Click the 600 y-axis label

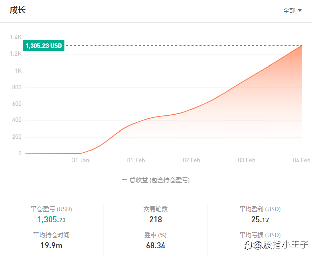click(x=17, y=104)
